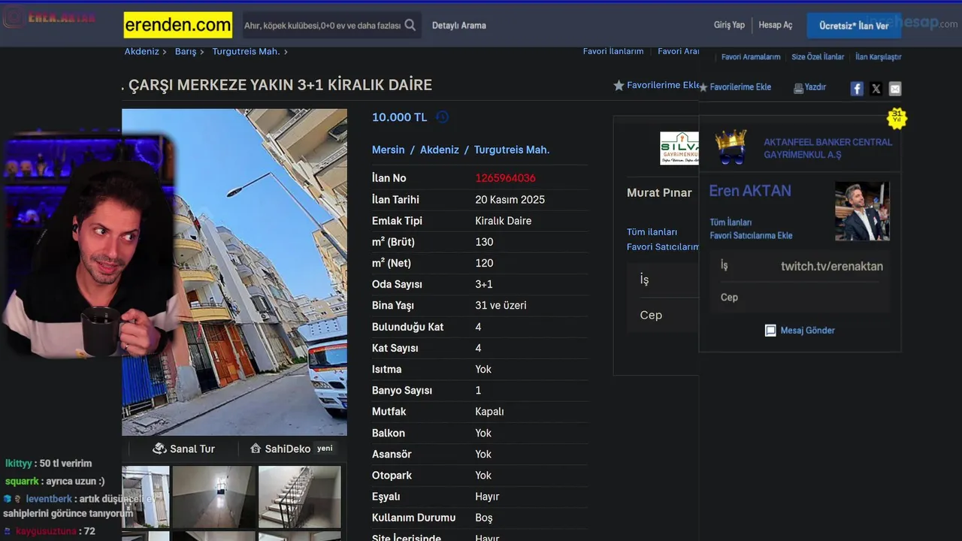Viewport: 962px width, 541px height.
Task: Click the Cep field under Murat Pınar
Action: click(664, 315)
